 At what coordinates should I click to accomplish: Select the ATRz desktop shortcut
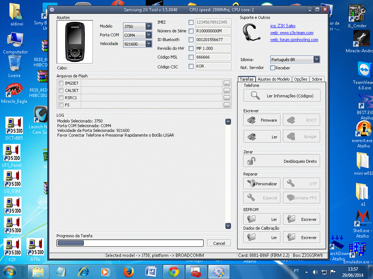pos(35,250)
